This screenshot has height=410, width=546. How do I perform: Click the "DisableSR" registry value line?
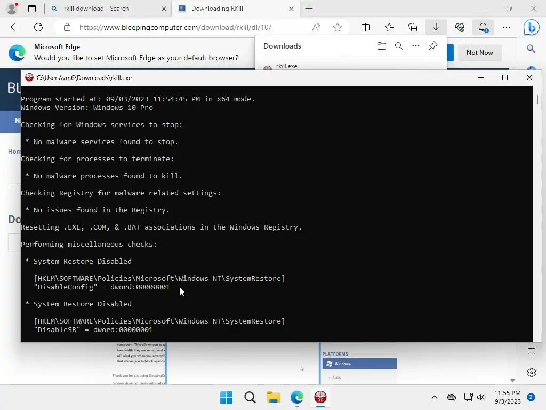click(x=93, y=329)
